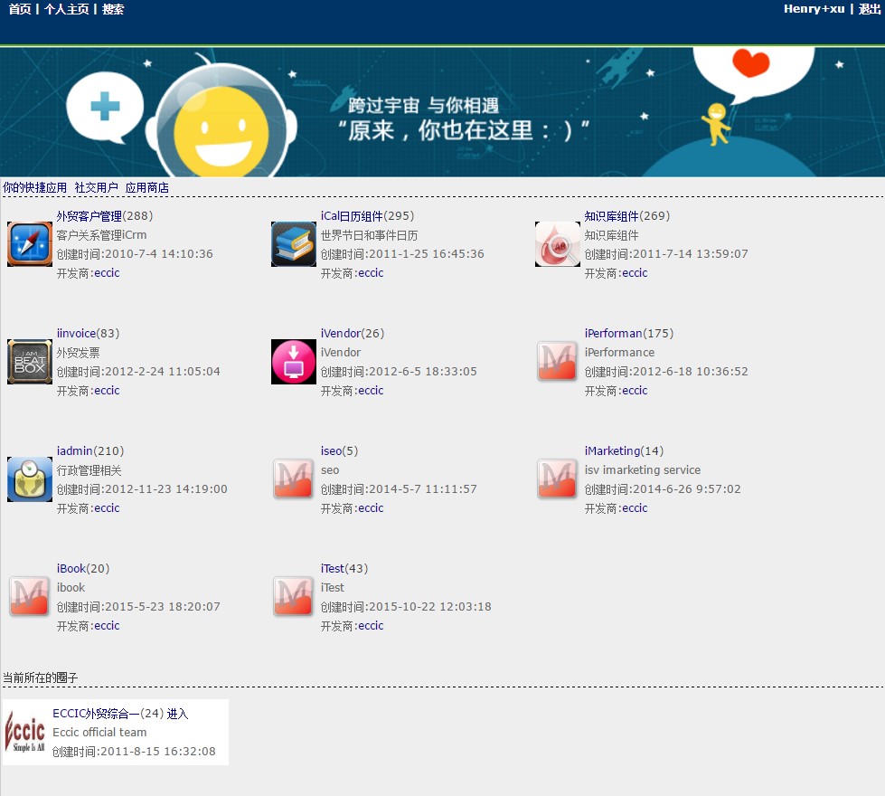Screen dimensions: 885x796
Task: Click eccic developer link under iMarketing
Action: (x=635, y=507)
